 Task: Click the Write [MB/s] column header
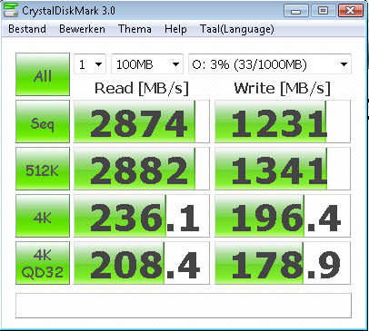coord(283,88)
